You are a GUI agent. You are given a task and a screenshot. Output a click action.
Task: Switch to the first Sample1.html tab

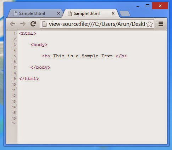35,13
